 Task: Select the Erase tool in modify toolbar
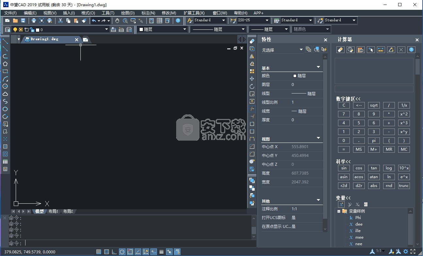[252, 41]
